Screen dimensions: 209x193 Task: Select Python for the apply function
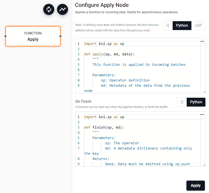point(182,25)
